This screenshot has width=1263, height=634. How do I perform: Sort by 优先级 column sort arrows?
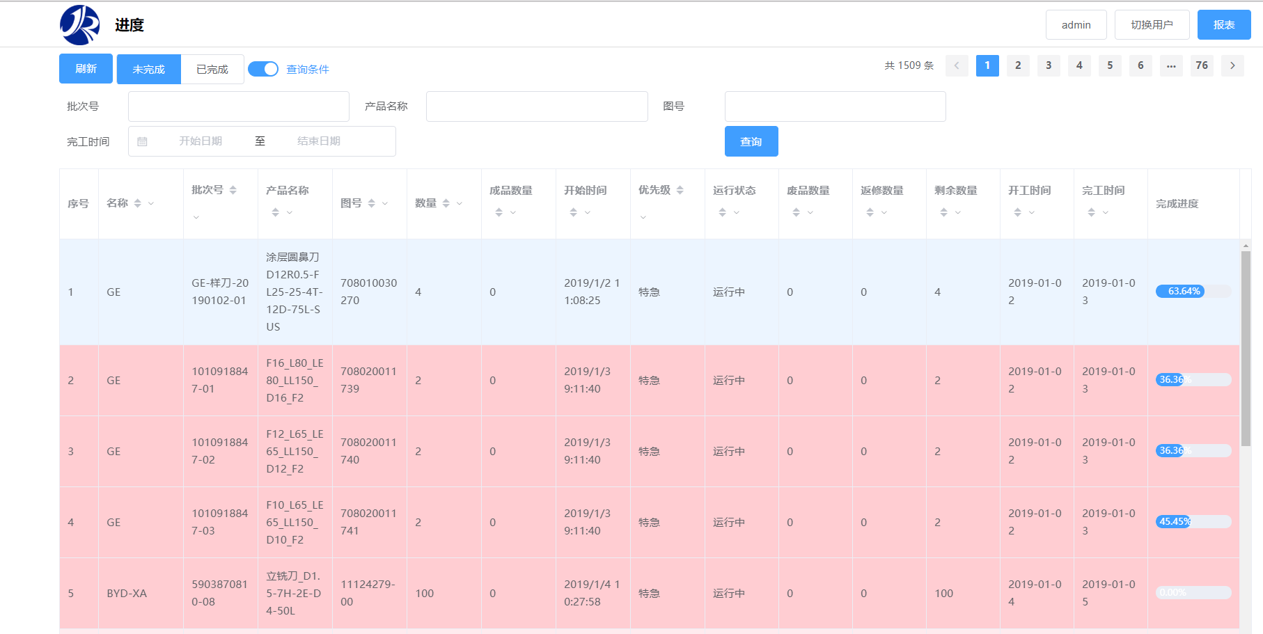tap(680, 190)
